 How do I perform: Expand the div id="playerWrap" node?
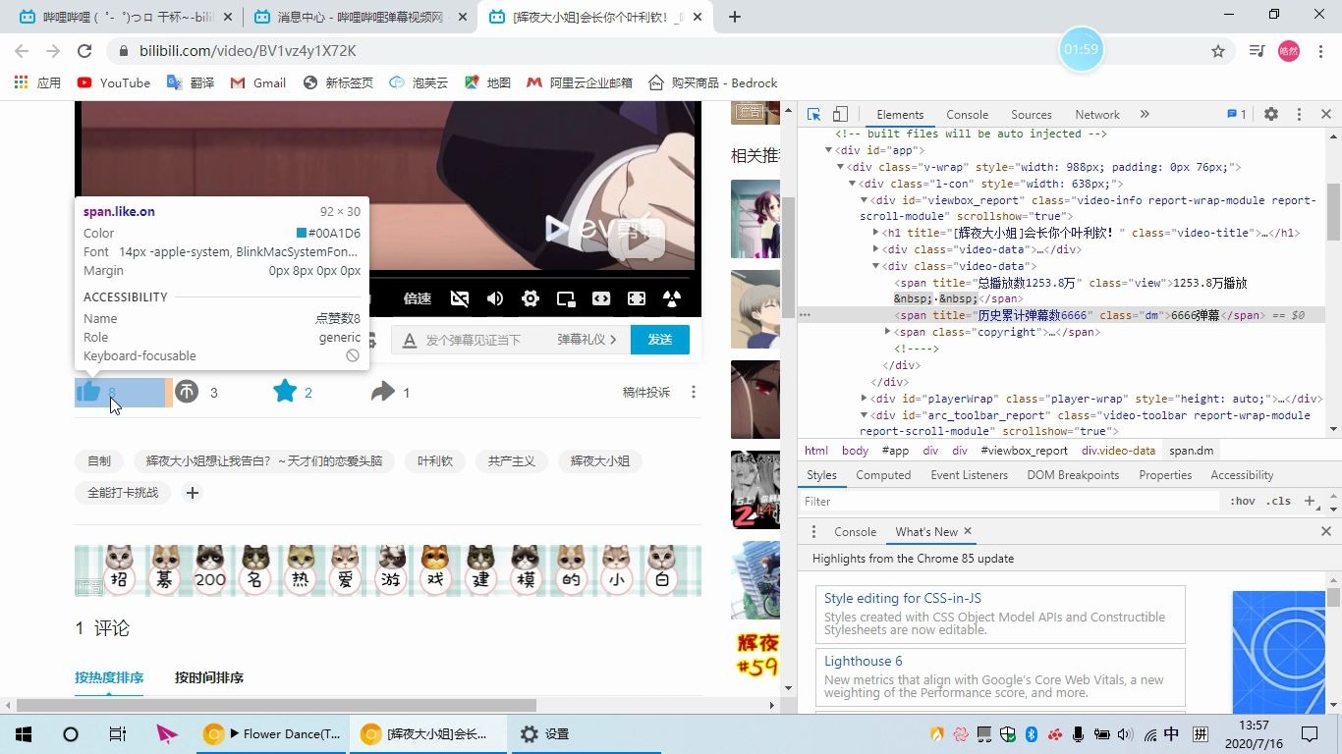864,399
